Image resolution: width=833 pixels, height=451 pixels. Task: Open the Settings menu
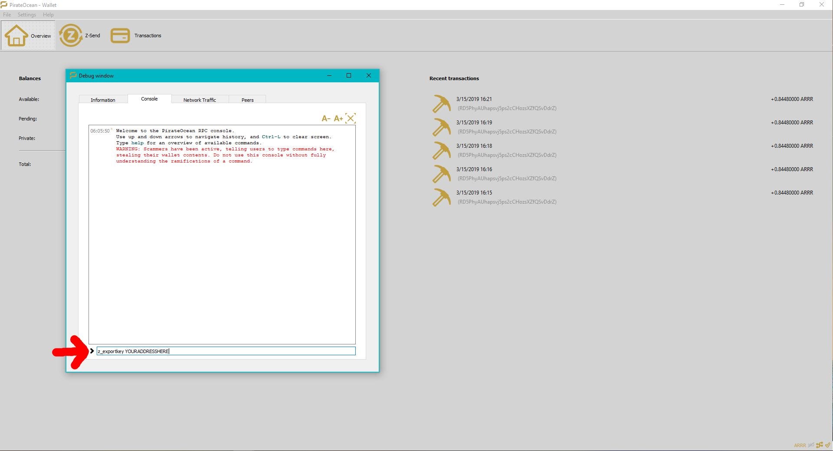point(27,15)
